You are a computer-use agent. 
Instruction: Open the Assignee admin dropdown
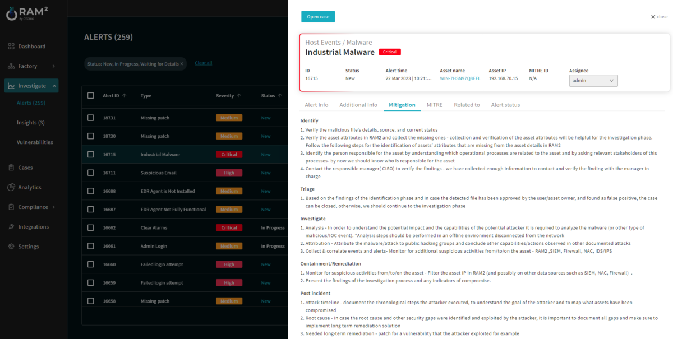[x=593, y=81]
